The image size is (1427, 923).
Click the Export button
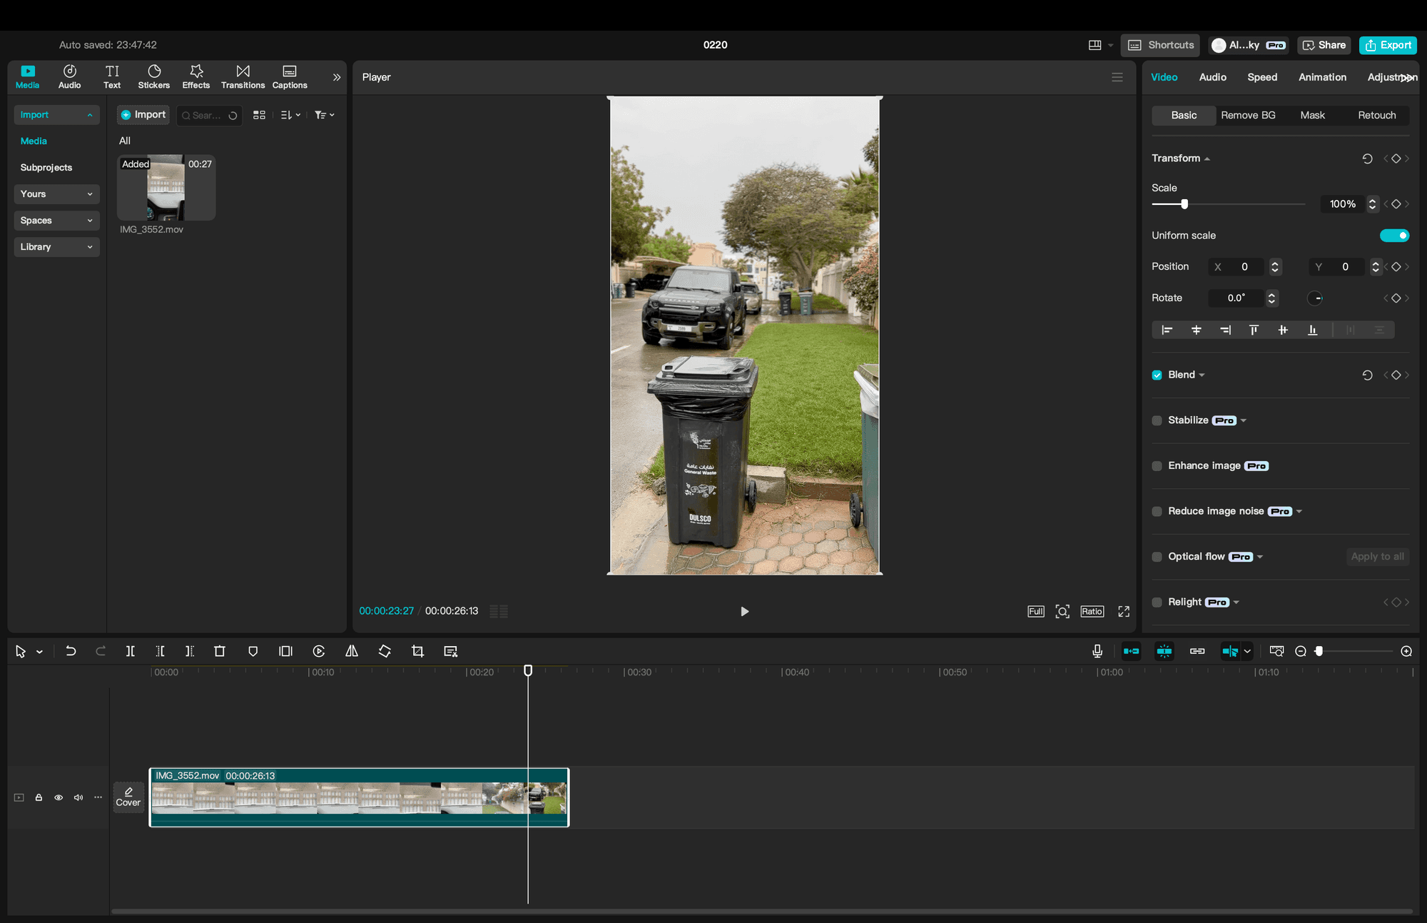click(1388, 45)
